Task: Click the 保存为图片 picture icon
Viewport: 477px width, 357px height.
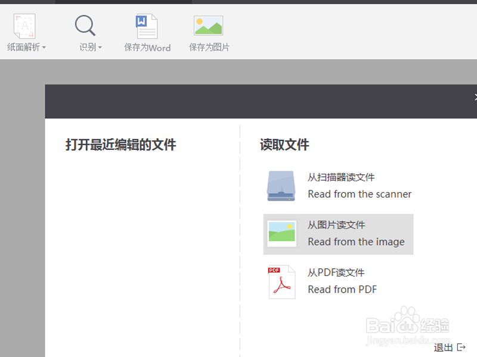Action: pos(208,26)
